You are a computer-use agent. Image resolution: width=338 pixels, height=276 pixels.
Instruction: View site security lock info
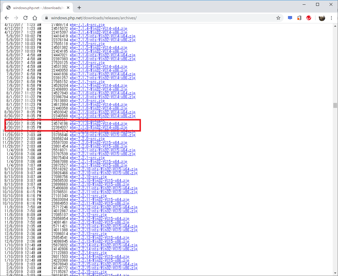point(46,18)
